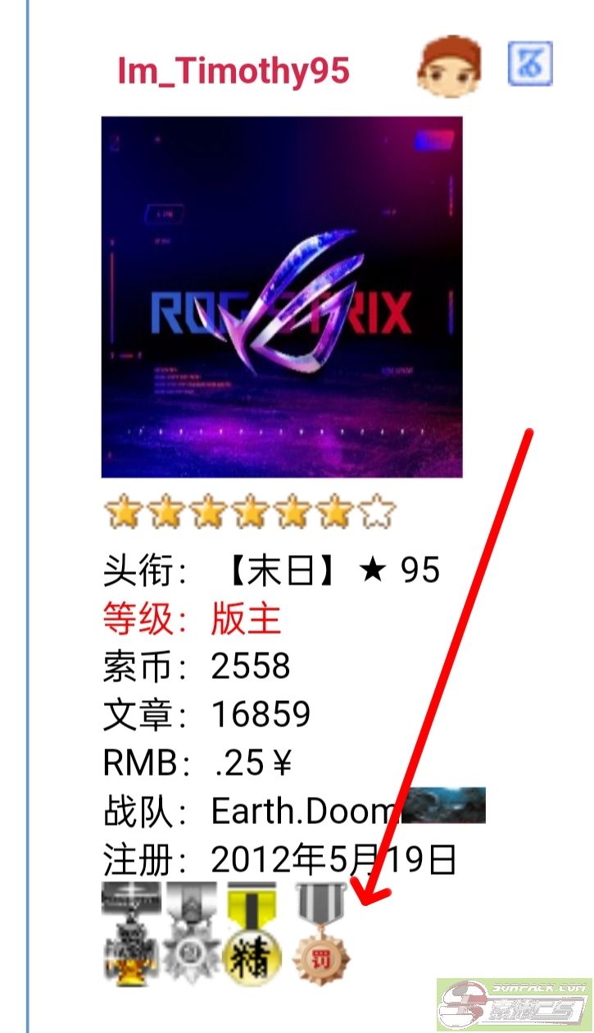Click the silver star medal badge
The image size is (594, 1033).
[x=193, y=932]
